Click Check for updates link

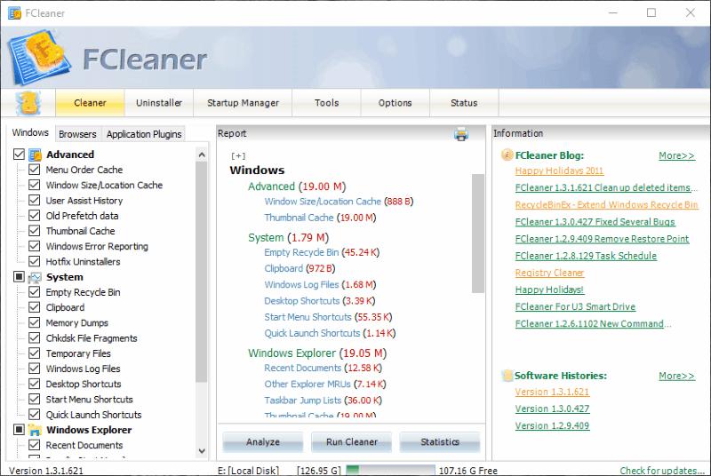[662, 471]
